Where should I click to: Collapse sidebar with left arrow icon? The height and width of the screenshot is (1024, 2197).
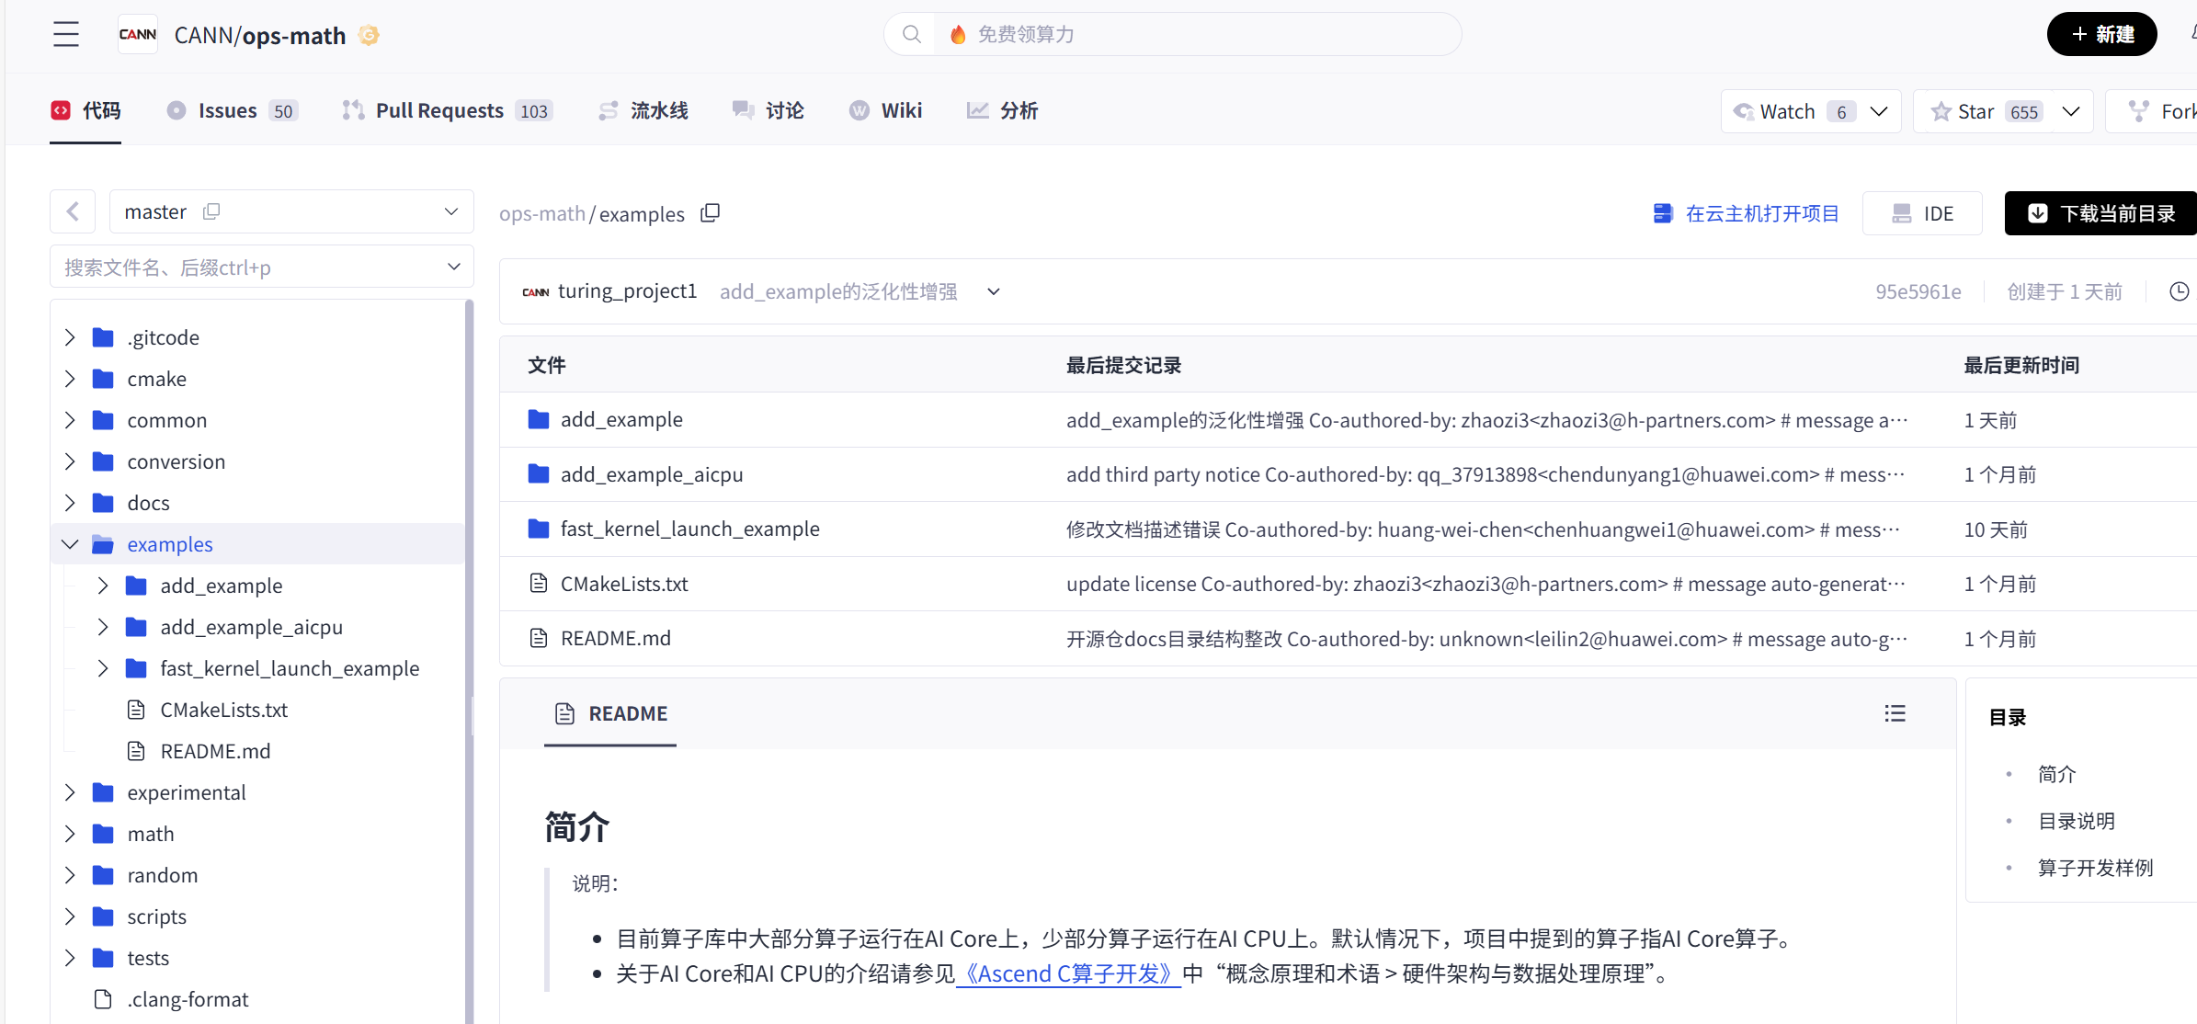pos(73,211)
